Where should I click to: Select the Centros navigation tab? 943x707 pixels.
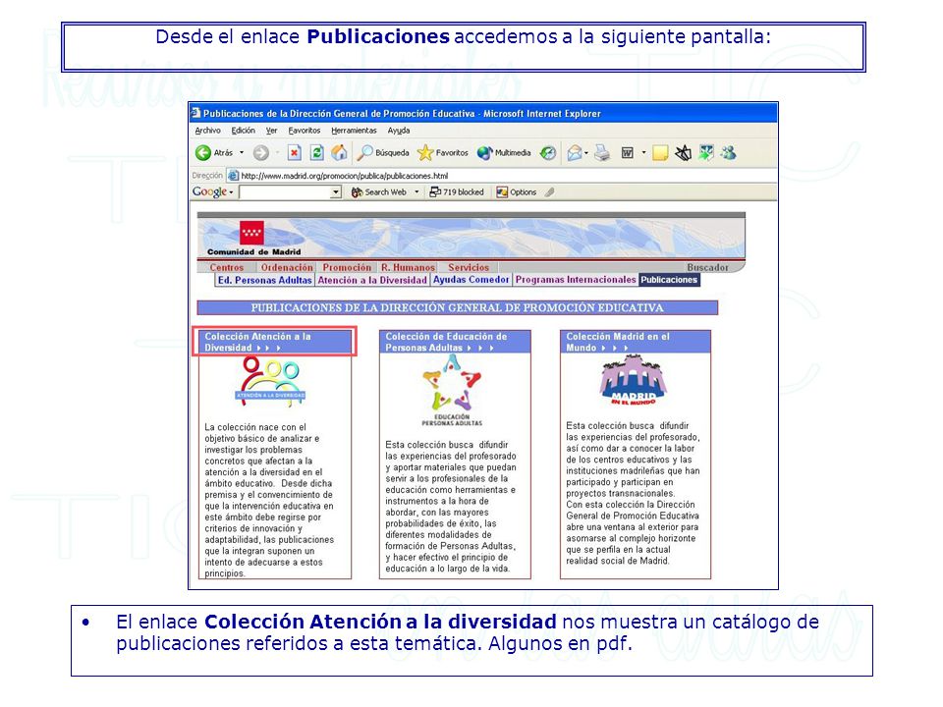(227, 267)
